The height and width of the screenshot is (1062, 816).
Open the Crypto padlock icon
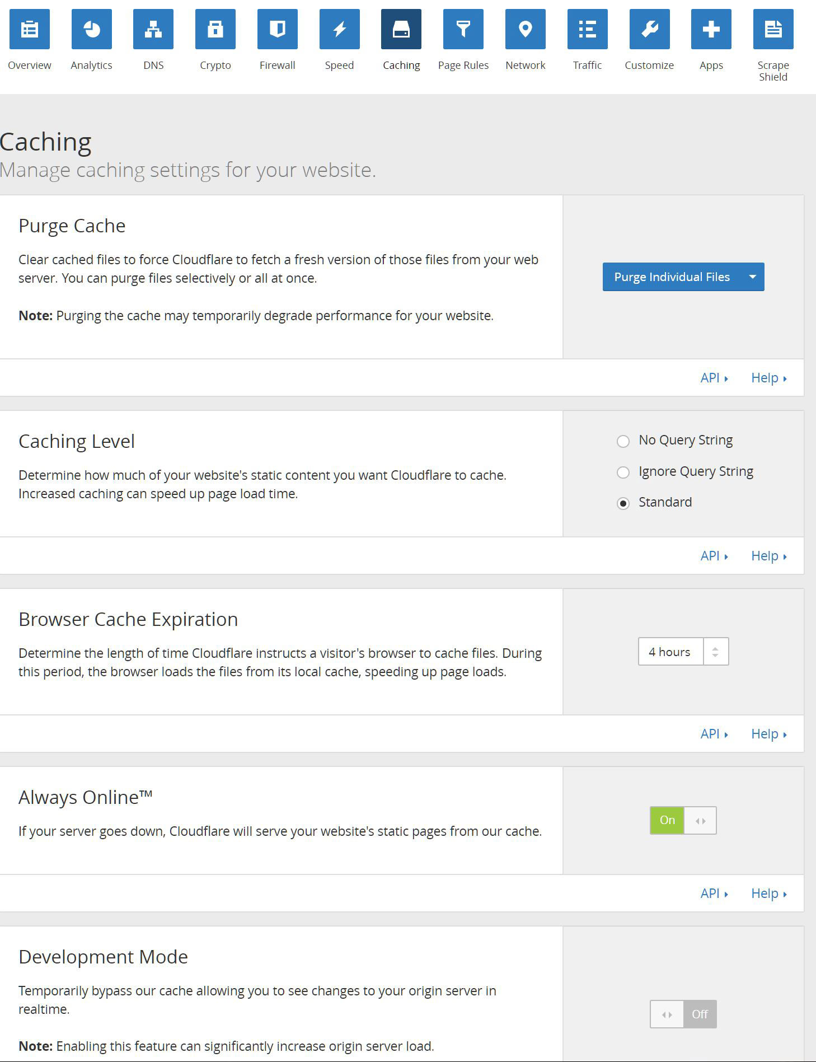click(x=215, y=29)
